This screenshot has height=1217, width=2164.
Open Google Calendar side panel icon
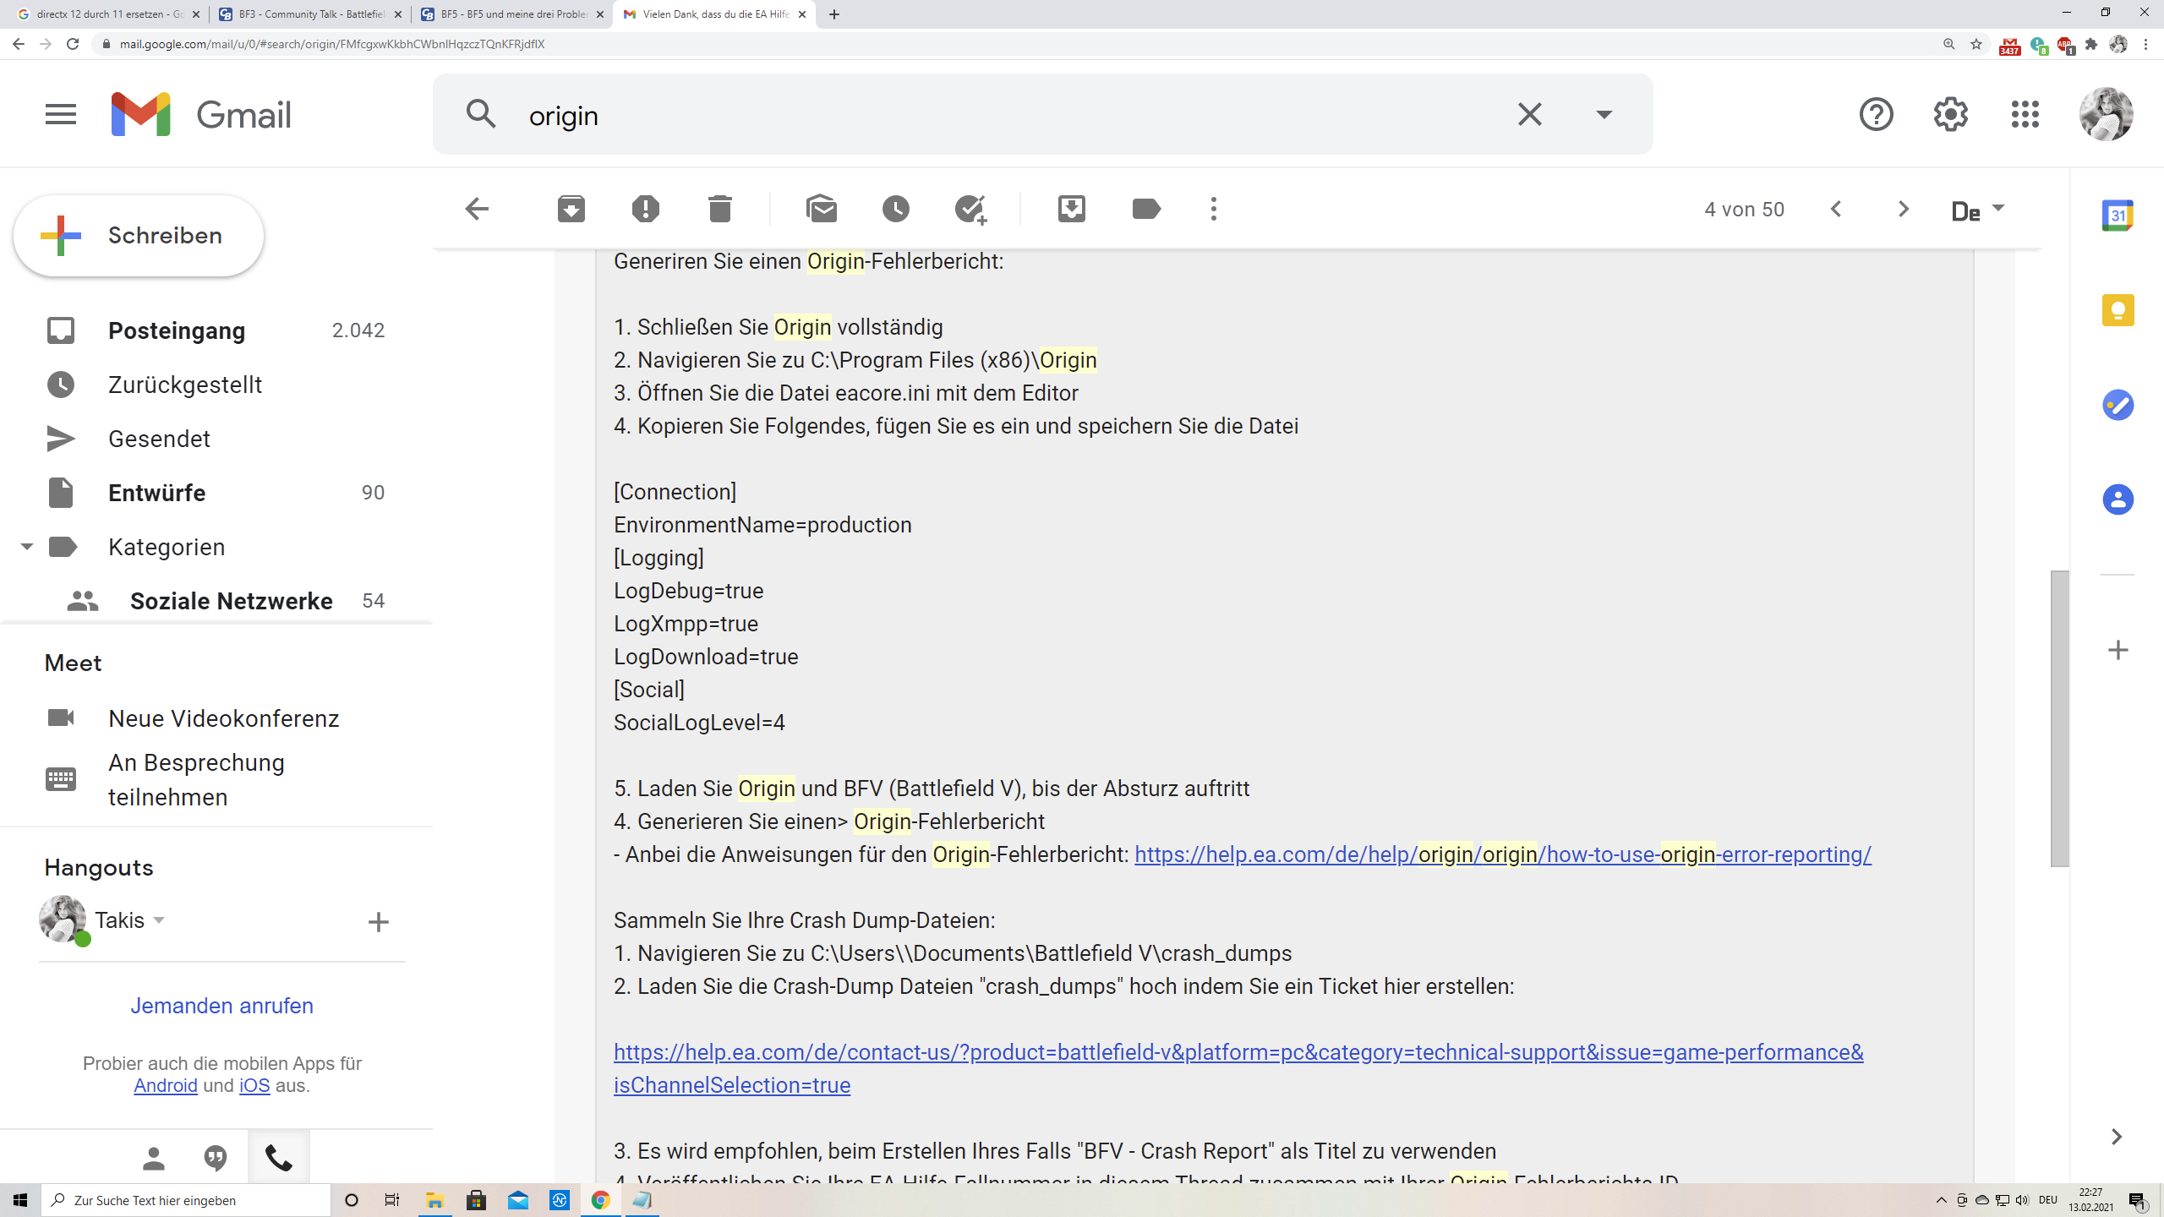coord(2118,216)
